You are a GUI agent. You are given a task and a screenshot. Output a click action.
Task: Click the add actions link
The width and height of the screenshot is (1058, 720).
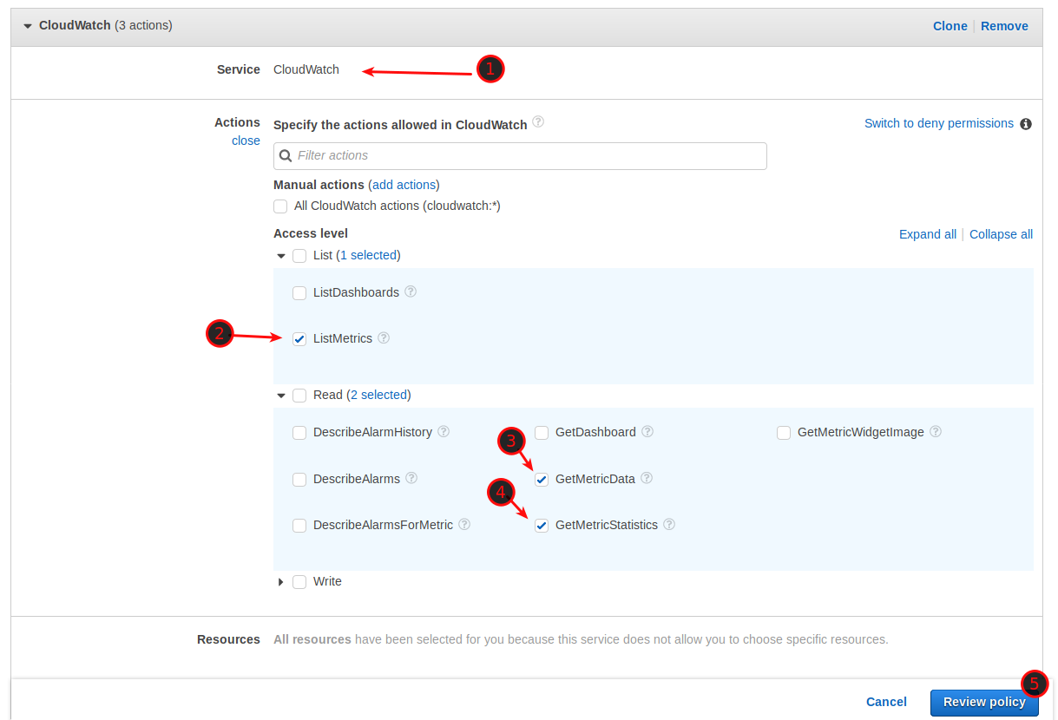pyautogui.click(x=404, y=185)
